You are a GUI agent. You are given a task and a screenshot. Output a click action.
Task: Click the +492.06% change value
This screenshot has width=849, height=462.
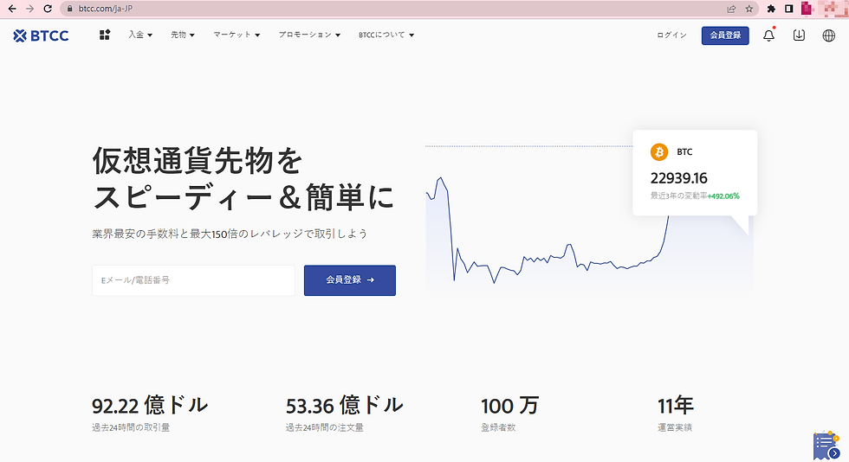click(x=723, y=196)
